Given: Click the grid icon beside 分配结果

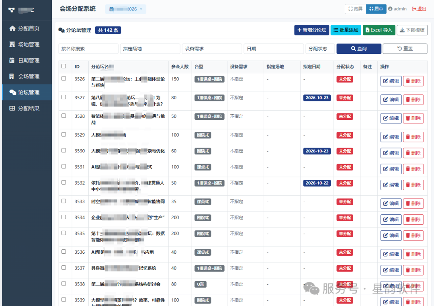Looking at the screenshot, I should point(12,108).
